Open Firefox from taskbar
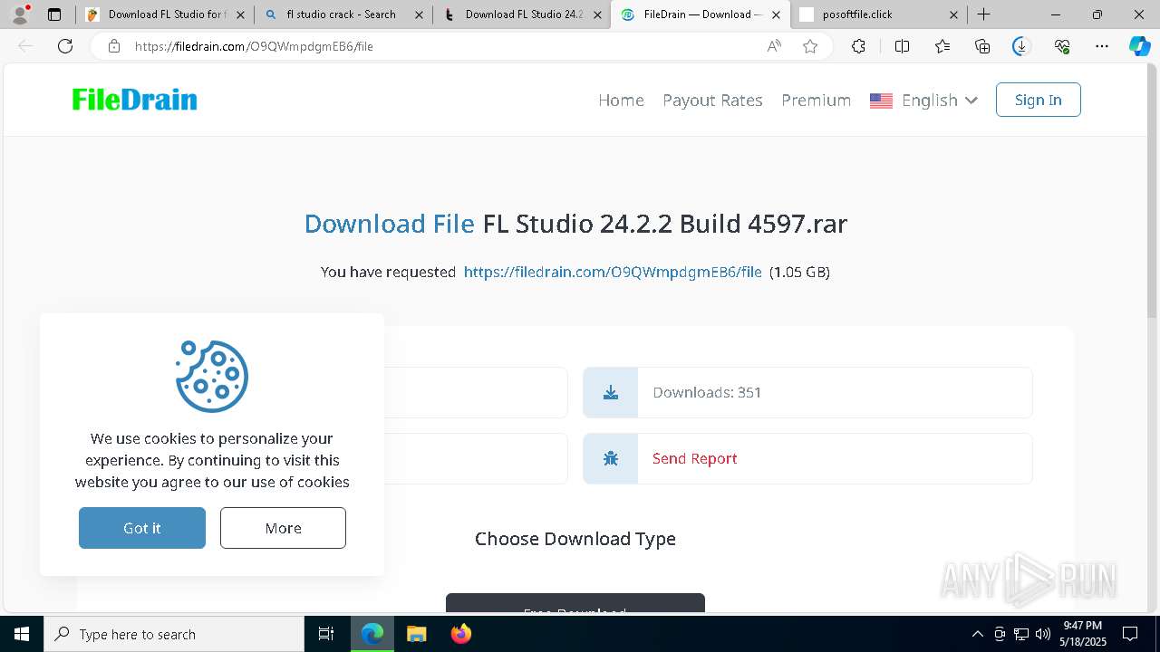The image size is (1160, 652). [460, 634]
